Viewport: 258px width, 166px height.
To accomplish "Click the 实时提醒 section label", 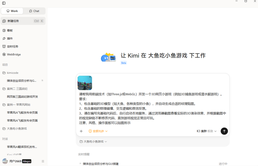I will pyautogui.click(x=84, y=154).
